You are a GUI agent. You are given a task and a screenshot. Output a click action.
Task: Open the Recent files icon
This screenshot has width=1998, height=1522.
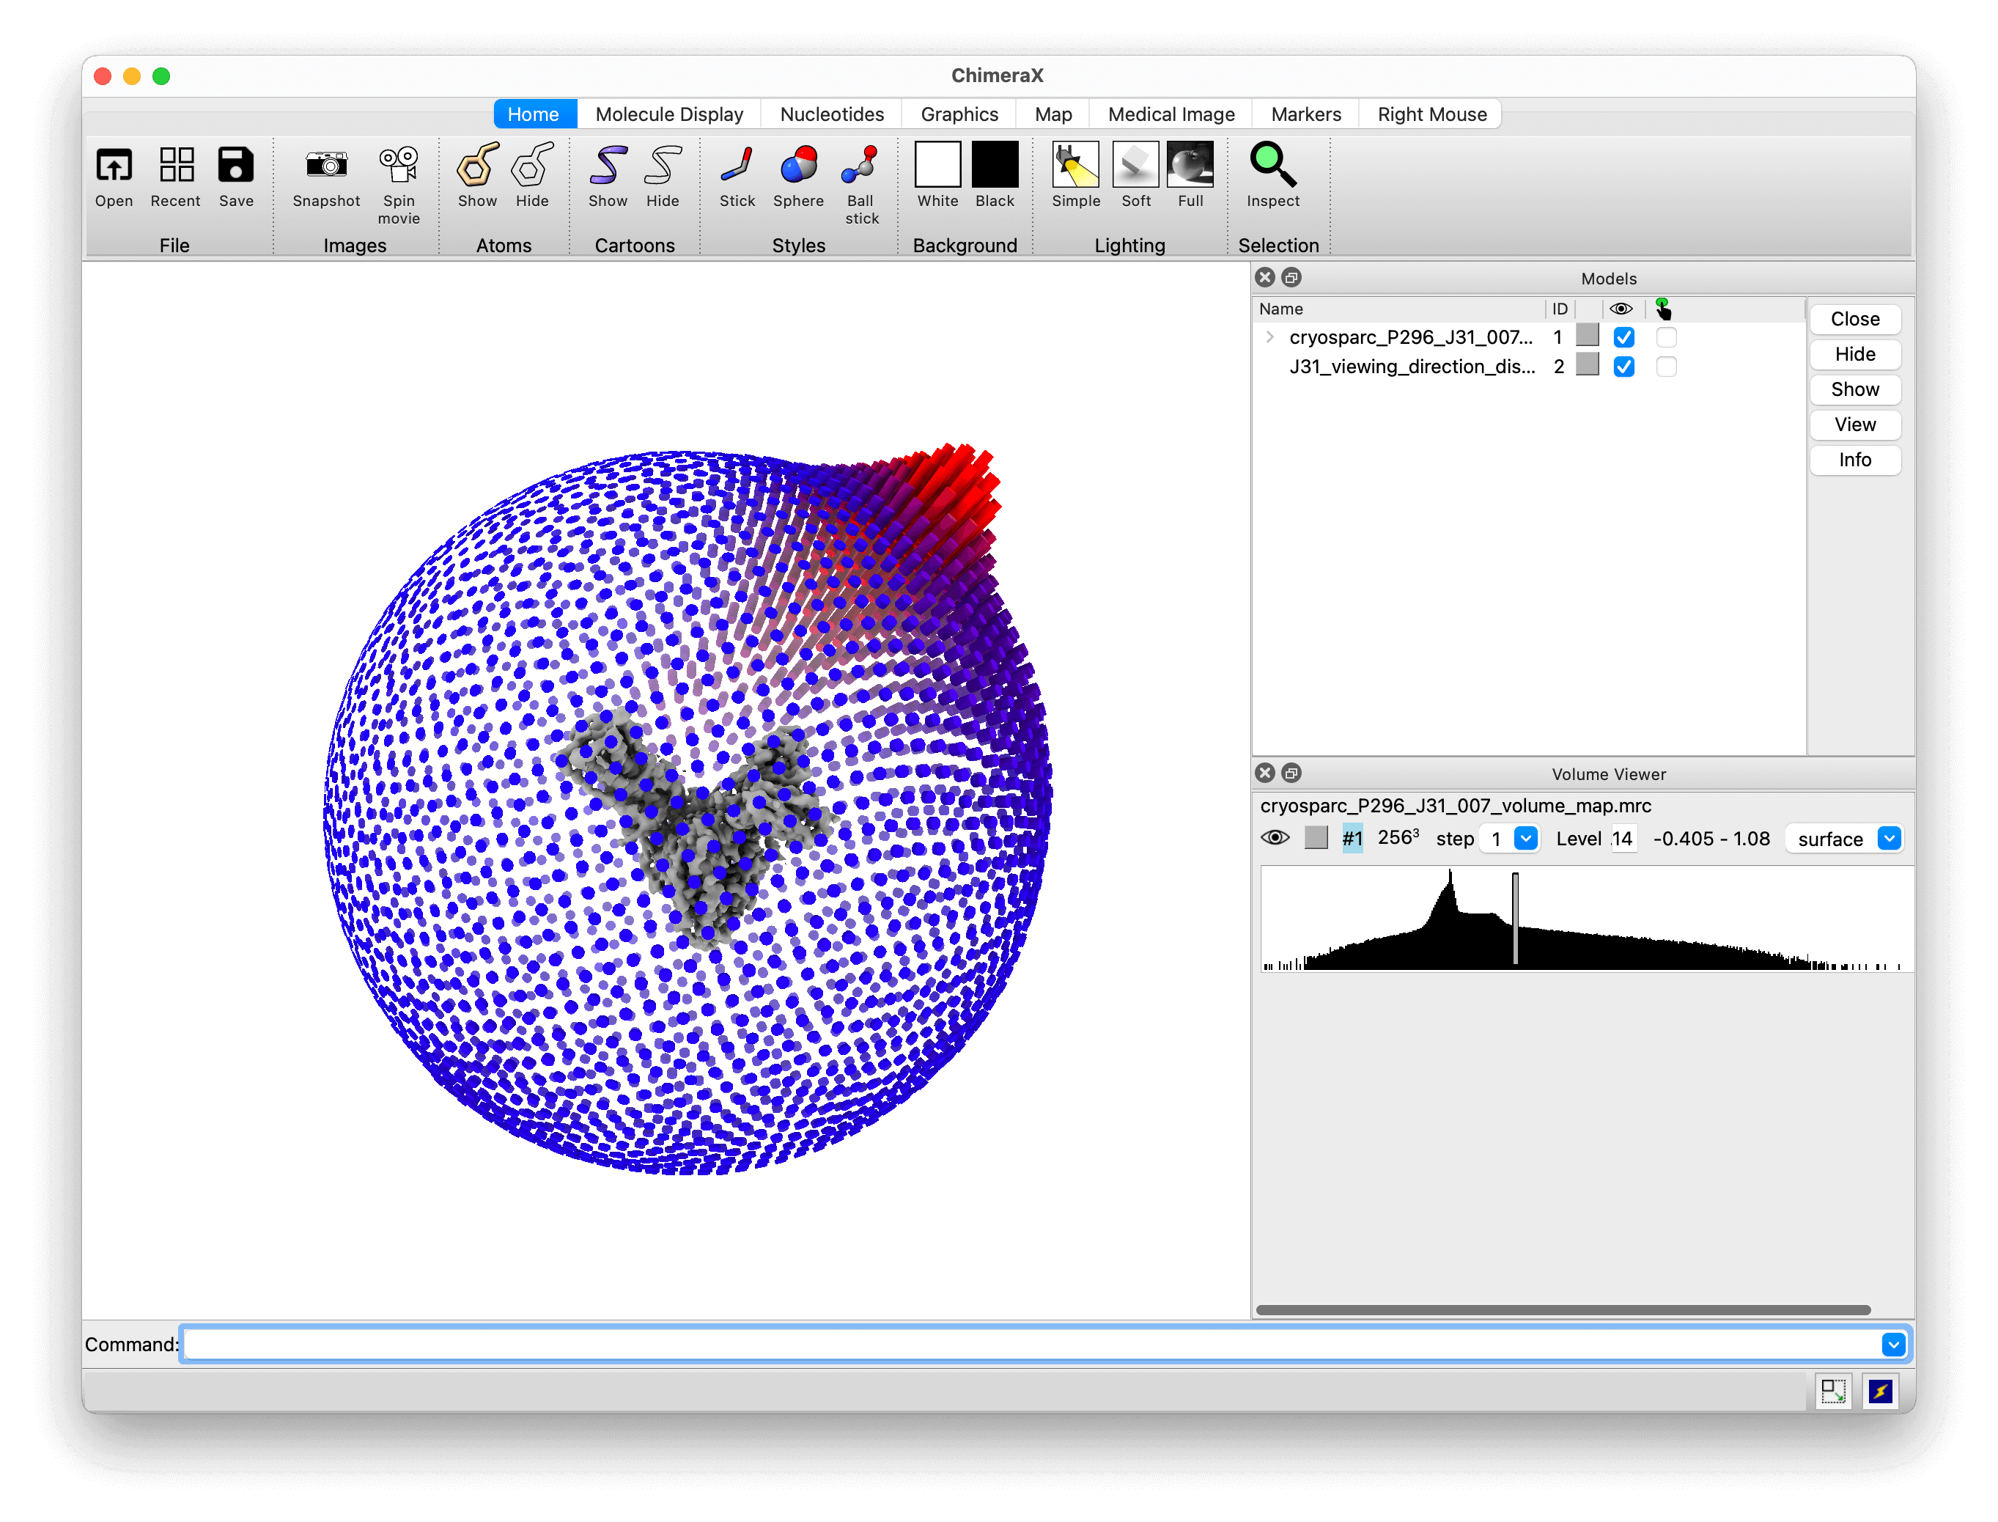(x=176, y=166)
